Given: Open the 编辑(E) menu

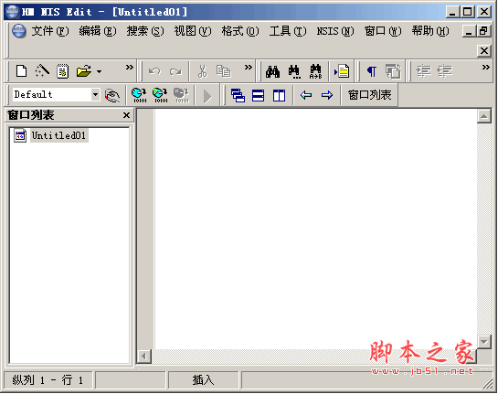Looking at the screenshot, I should pos(98,31).
